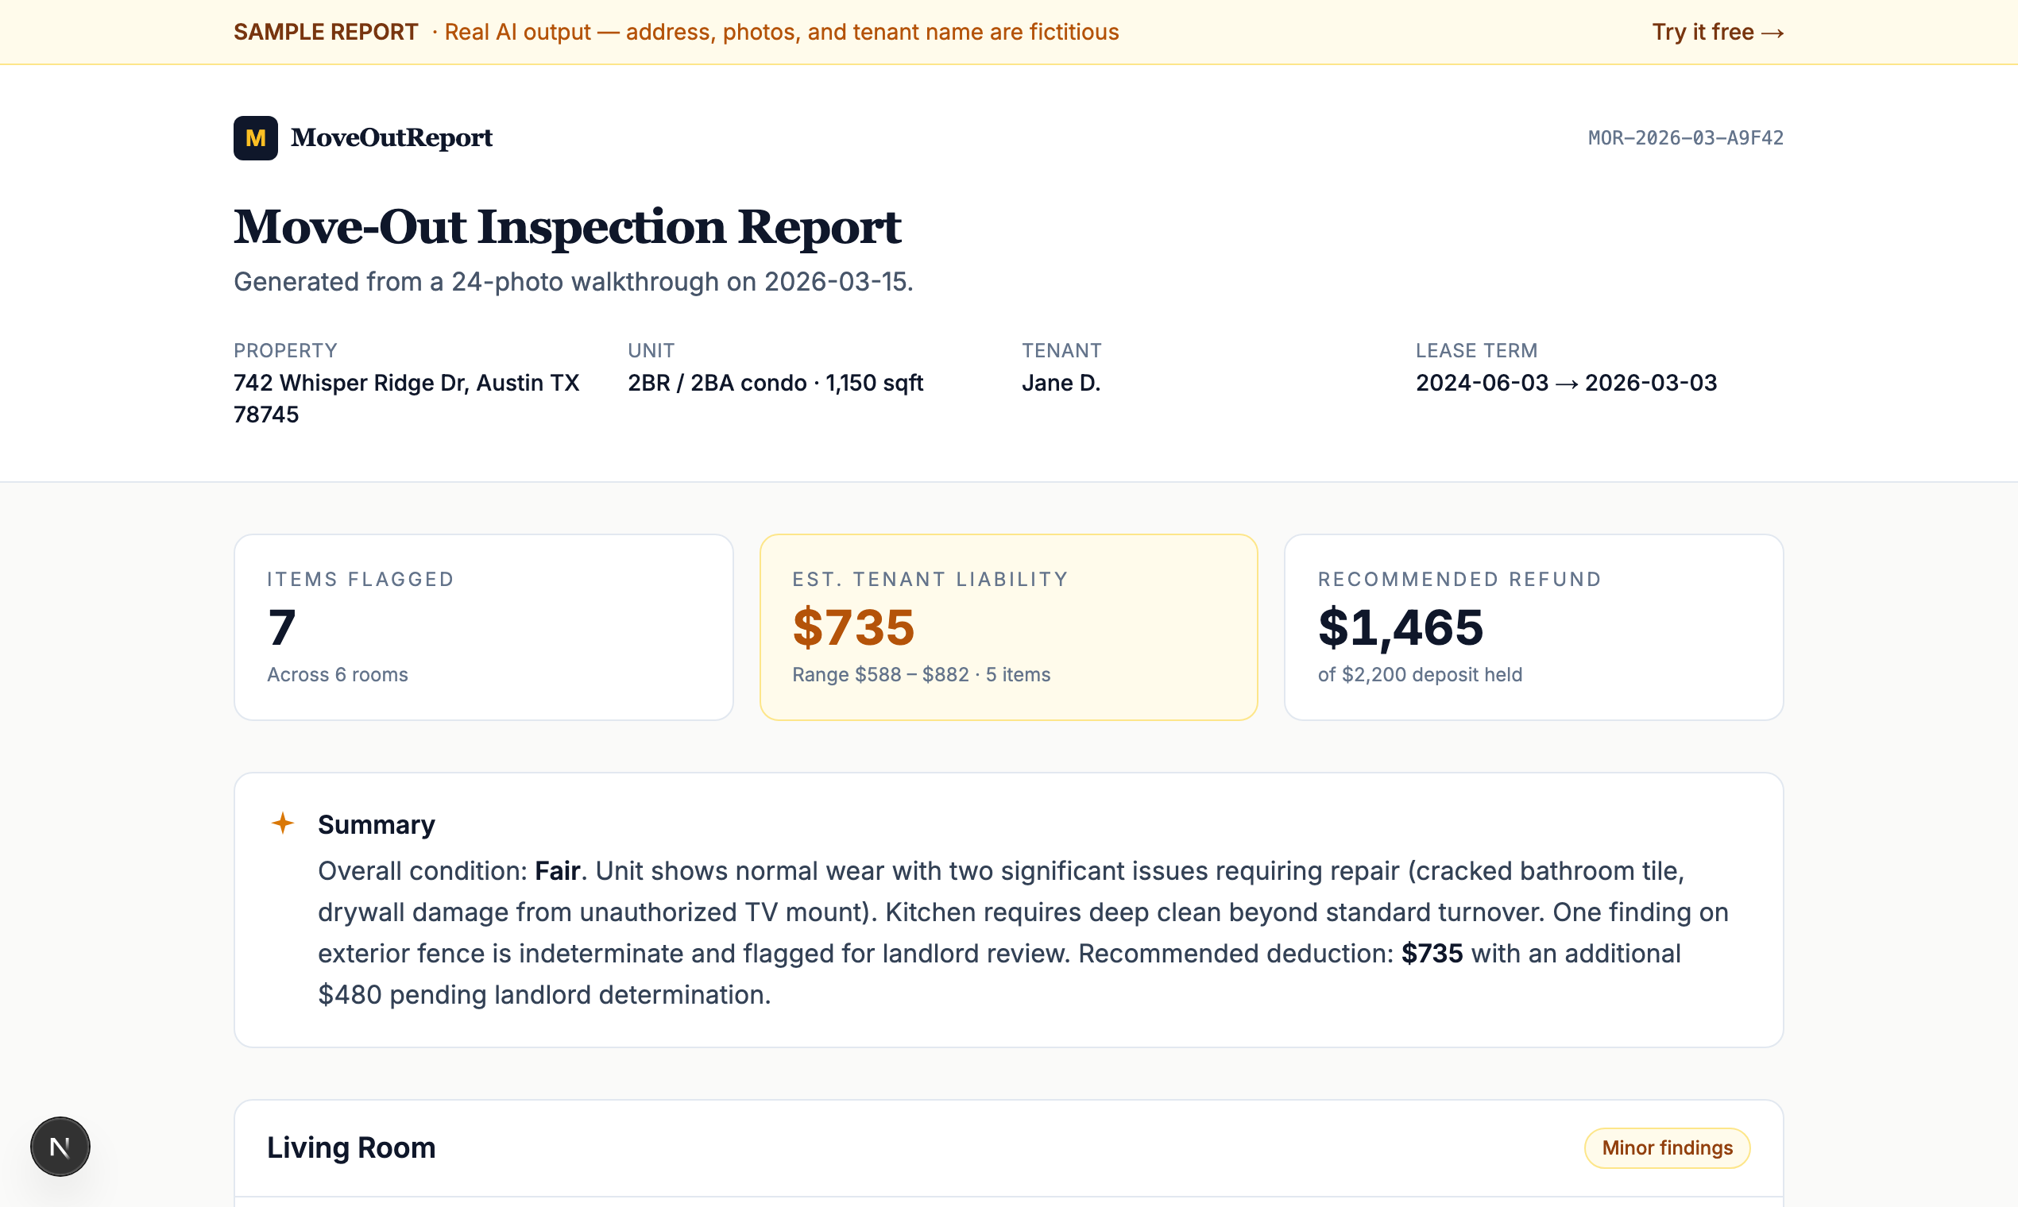Click the Summary heading text

coord(376,825)
